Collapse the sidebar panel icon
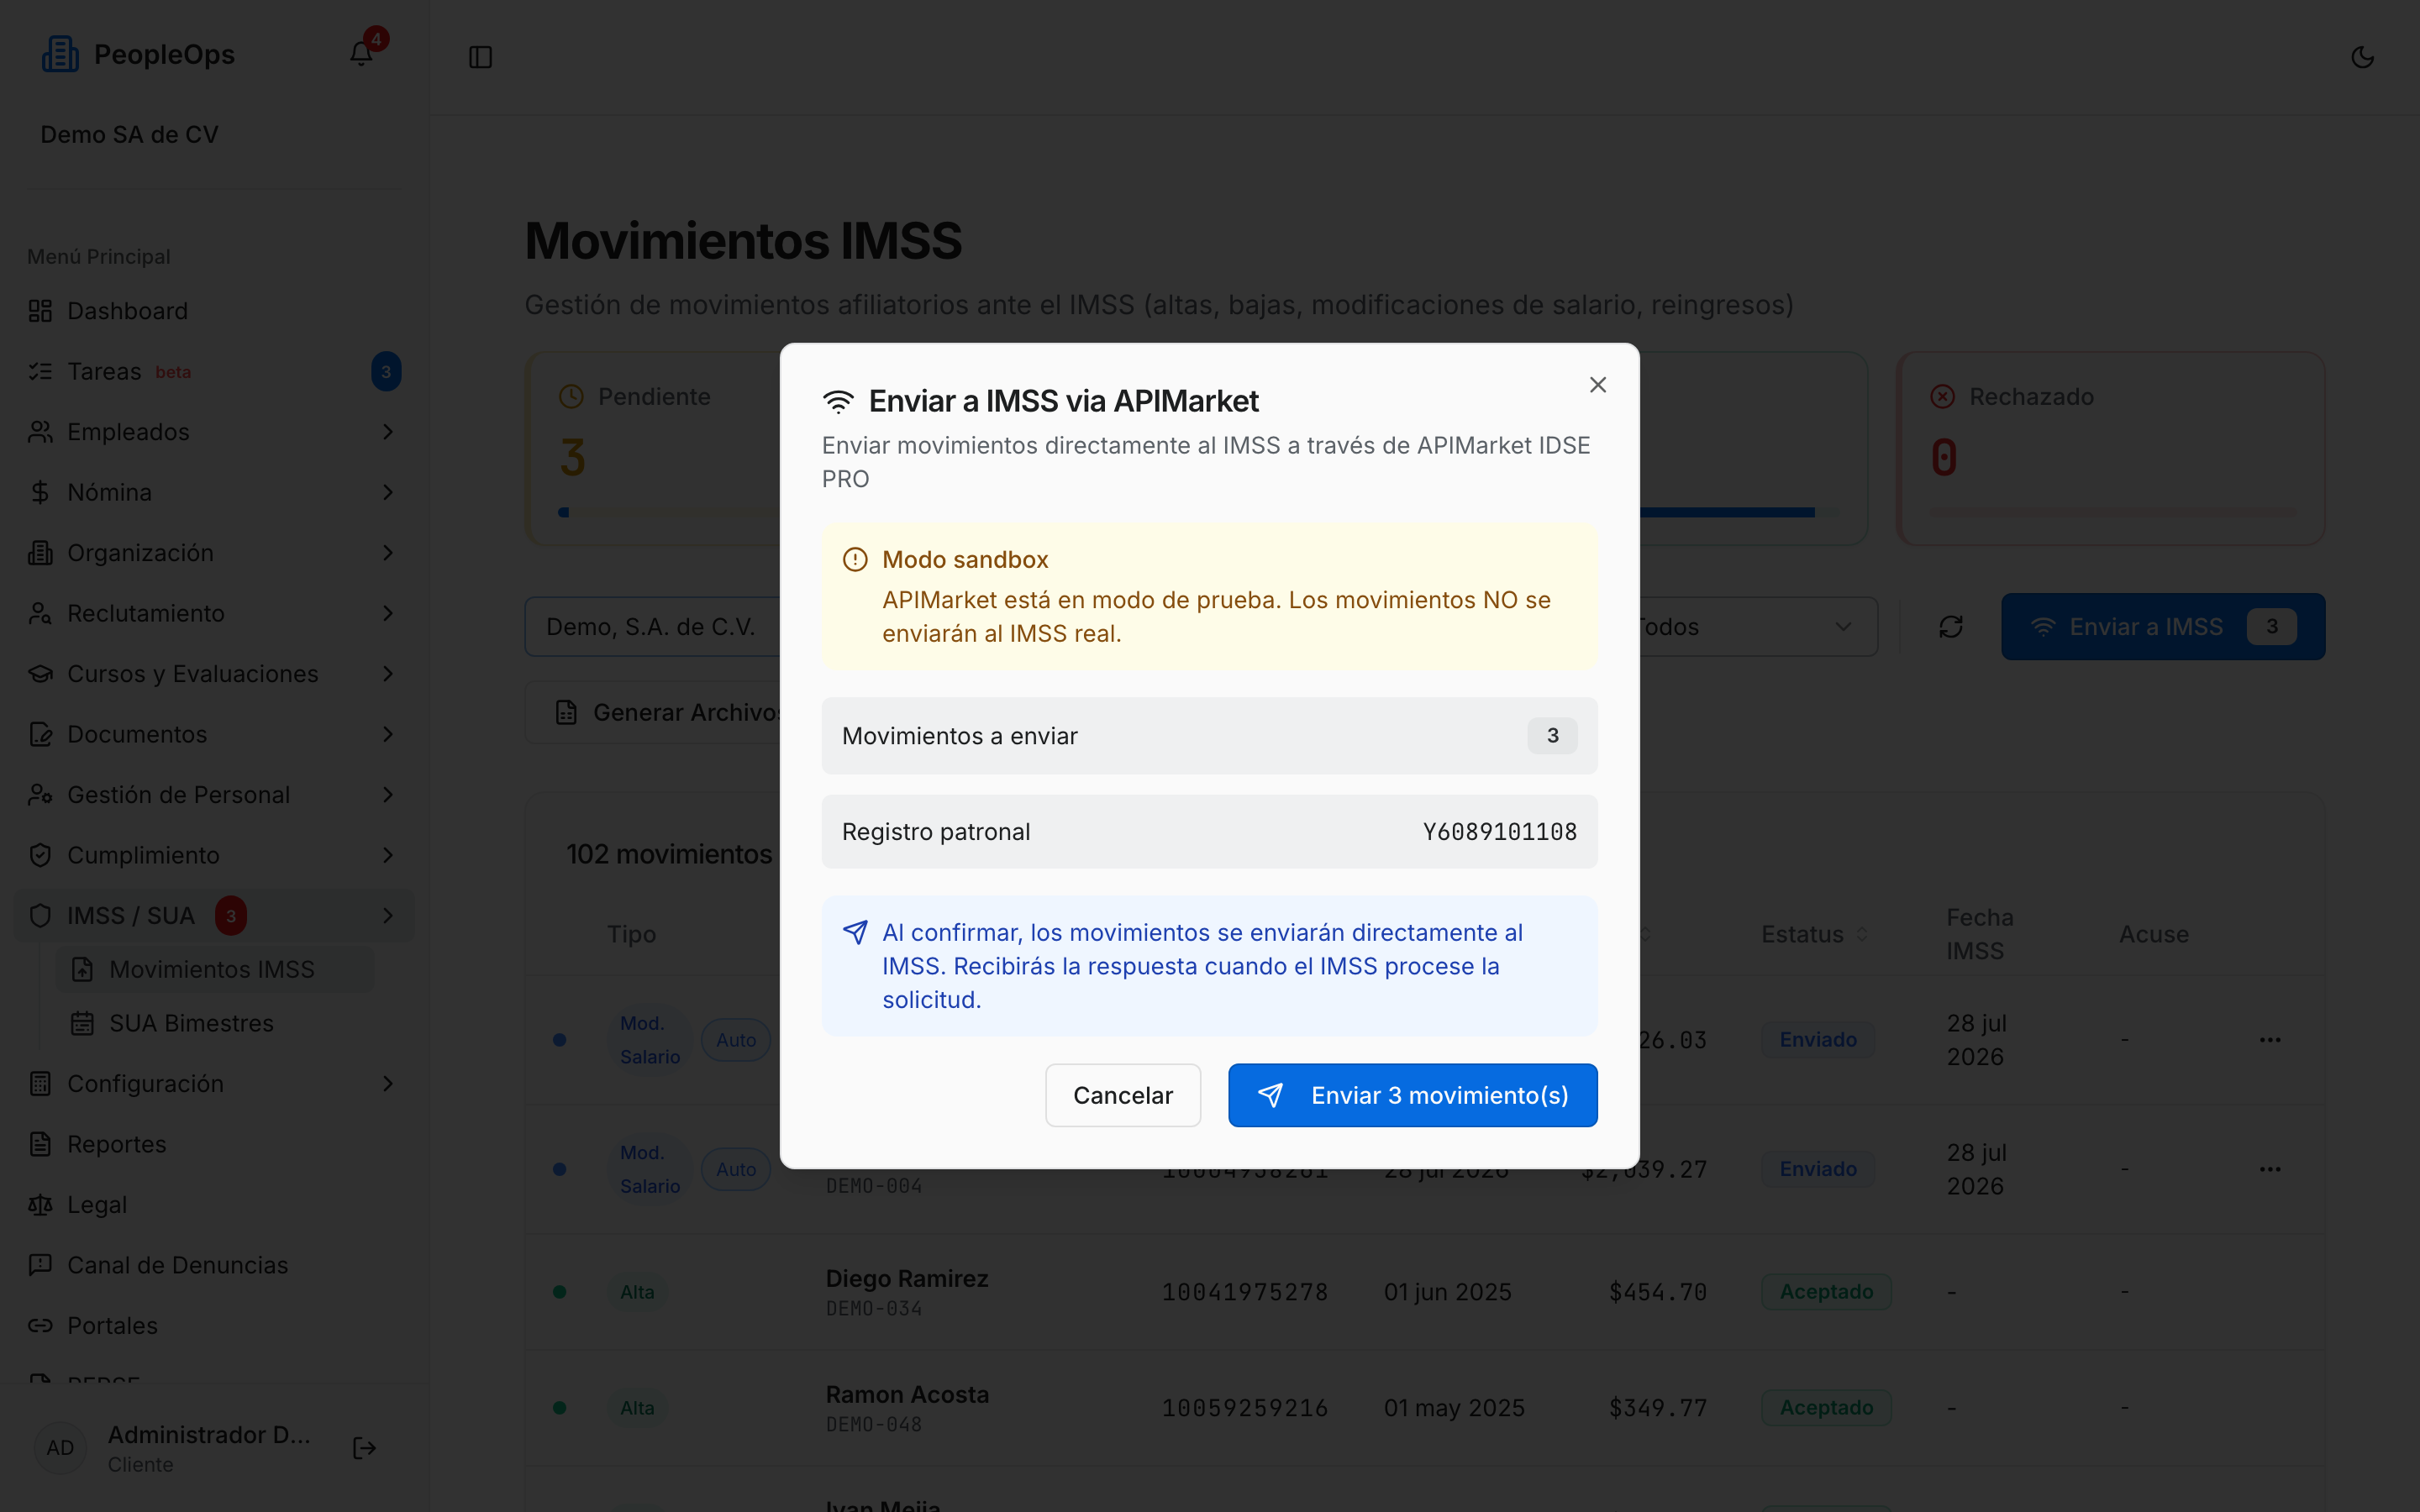The height and width of the screenshot is (1512, 2420). [481, 57]
